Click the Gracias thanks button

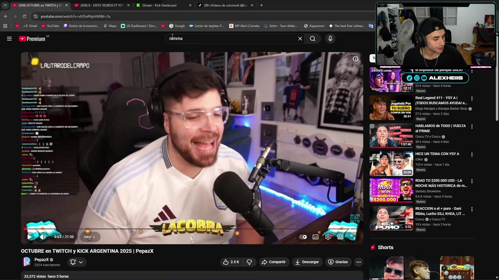point(338,262)
